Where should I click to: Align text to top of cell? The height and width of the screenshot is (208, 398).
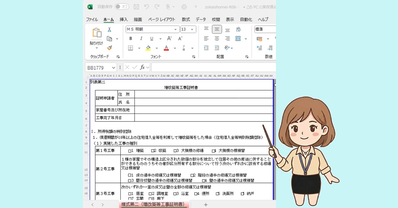(206, 29)
